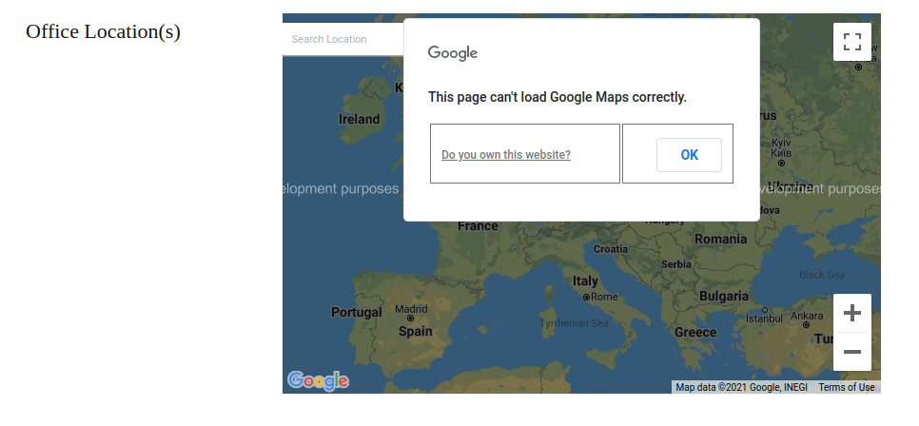
Task: Zoom in using the plus button
Action: [x=851, y=313]
